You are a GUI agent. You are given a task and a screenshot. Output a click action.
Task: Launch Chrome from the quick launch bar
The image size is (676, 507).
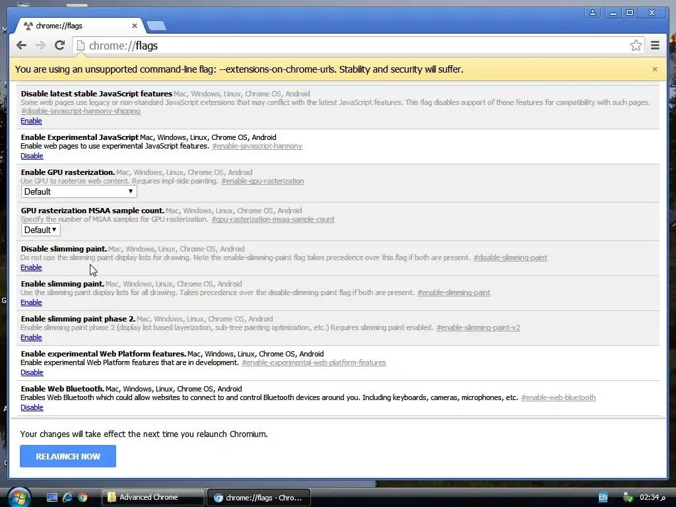[x=83, y=498]
